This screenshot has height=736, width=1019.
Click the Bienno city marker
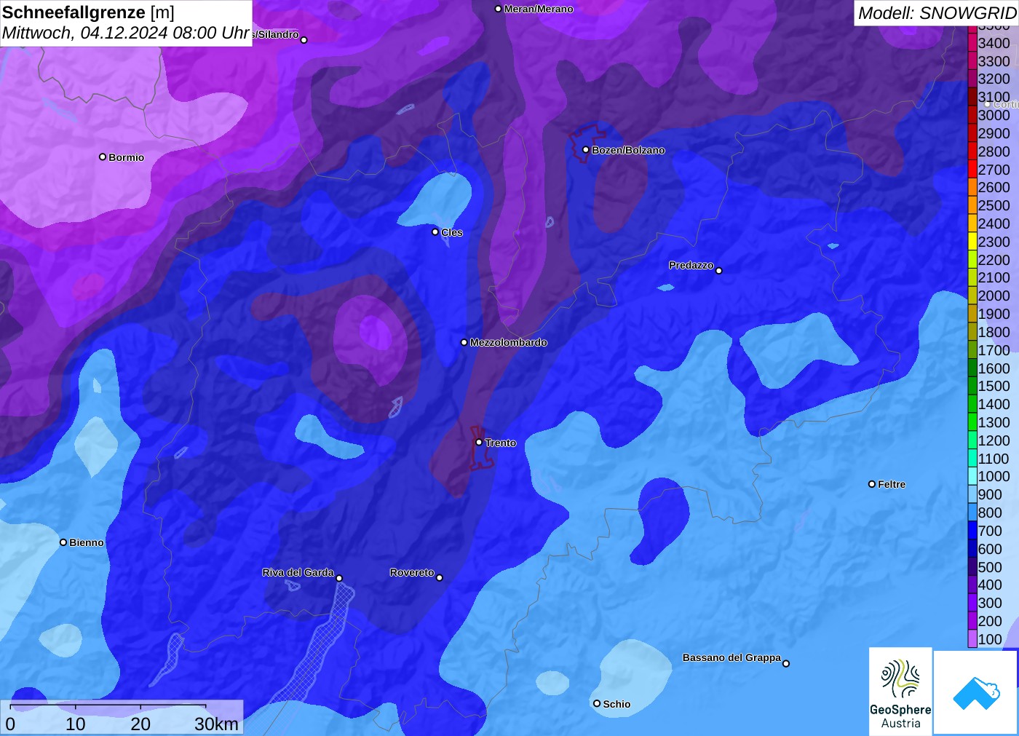pos(63,542)
